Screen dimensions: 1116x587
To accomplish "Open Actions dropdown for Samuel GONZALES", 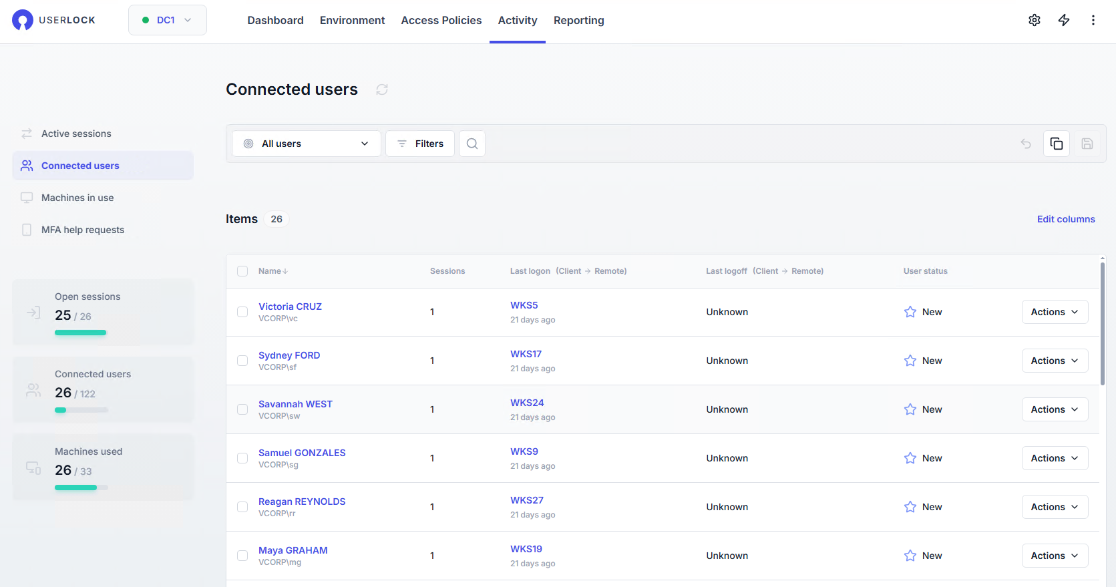I will pos(1054,458).
